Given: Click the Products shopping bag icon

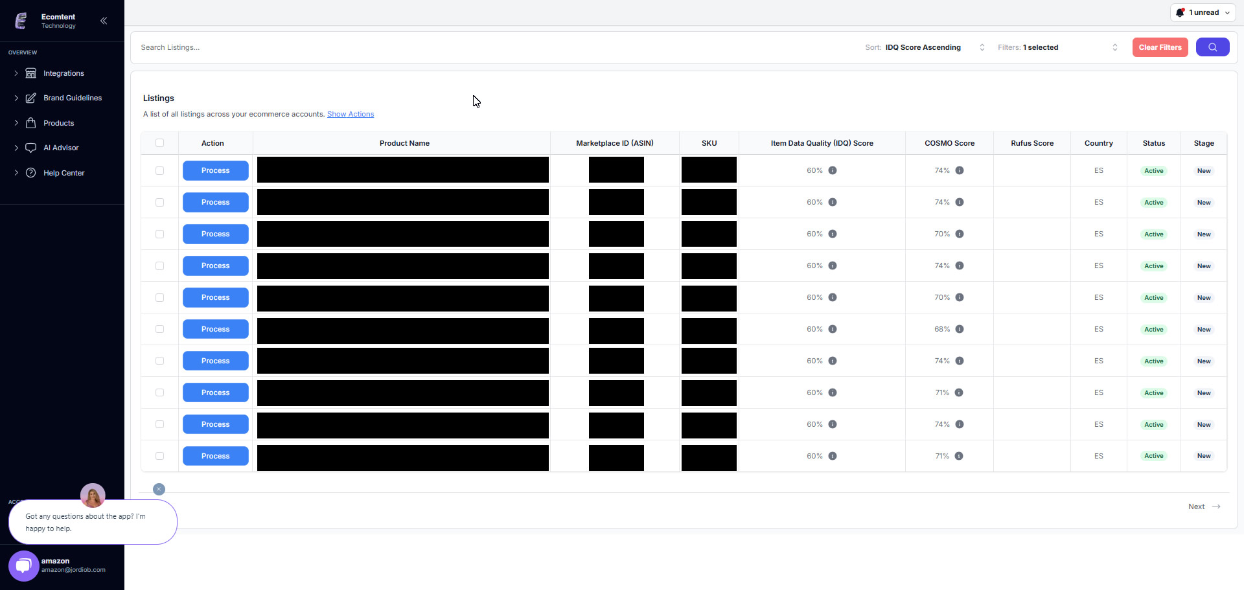Looking at the screenshot, I should (30, 123).
